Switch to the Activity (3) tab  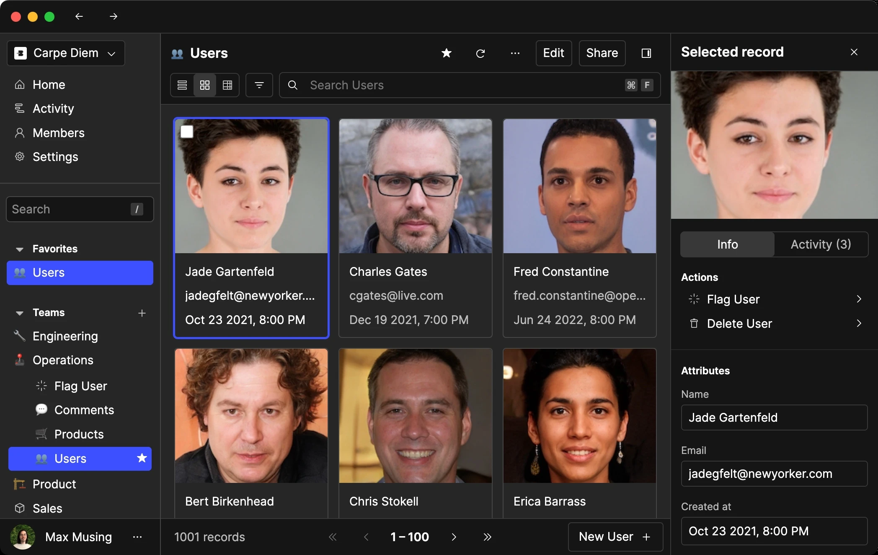click(821, 244)
